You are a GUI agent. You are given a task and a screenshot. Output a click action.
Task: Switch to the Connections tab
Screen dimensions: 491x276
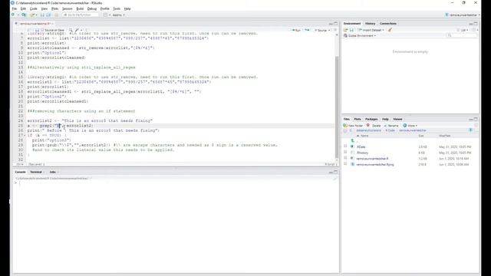[x=388, y=24]
